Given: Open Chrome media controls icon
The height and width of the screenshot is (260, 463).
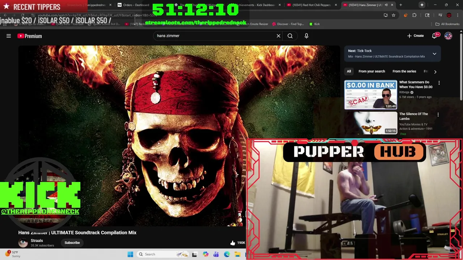Looking at the screenshot, I should click(440, 15).
